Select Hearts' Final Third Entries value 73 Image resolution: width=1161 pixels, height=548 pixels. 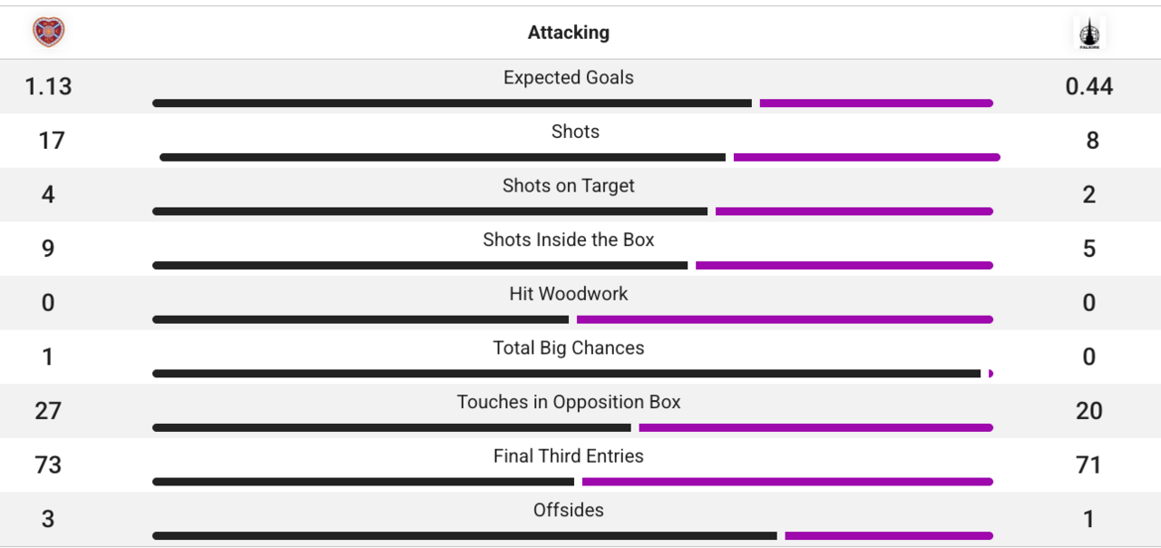click(48, 465)
